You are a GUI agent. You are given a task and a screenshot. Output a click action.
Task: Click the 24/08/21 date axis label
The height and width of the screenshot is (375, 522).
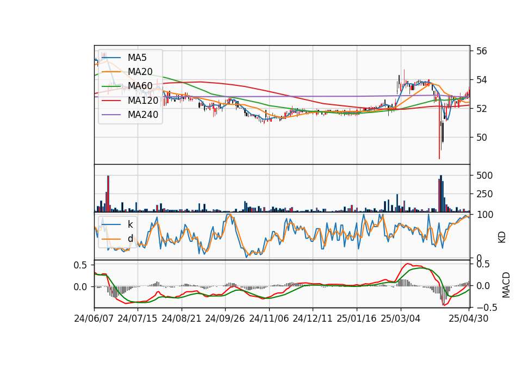181,318
